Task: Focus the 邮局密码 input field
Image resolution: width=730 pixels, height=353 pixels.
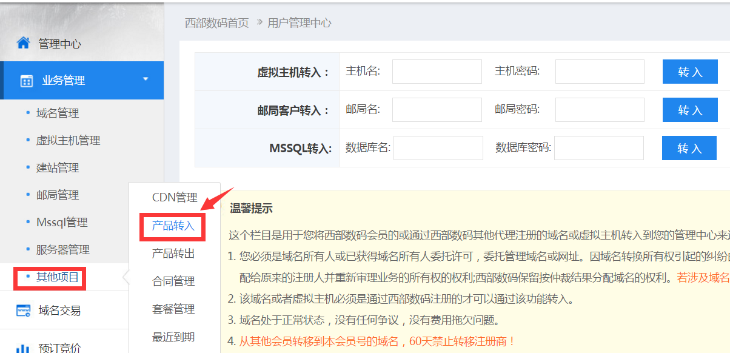Action: pos(600,110)
